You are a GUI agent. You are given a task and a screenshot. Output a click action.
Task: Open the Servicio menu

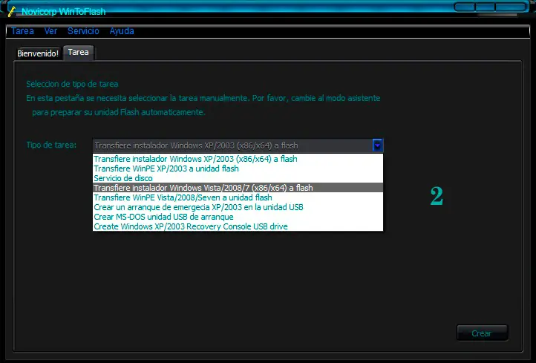pos(83,31)
